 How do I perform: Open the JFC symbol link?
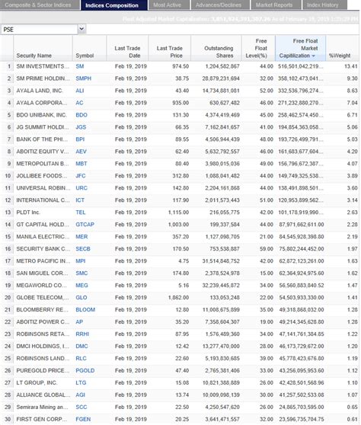coord(81,176)
